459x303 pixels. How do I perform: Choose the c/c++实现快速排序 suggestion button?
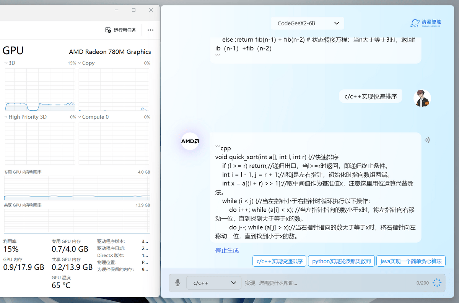(x=279, y=261)
